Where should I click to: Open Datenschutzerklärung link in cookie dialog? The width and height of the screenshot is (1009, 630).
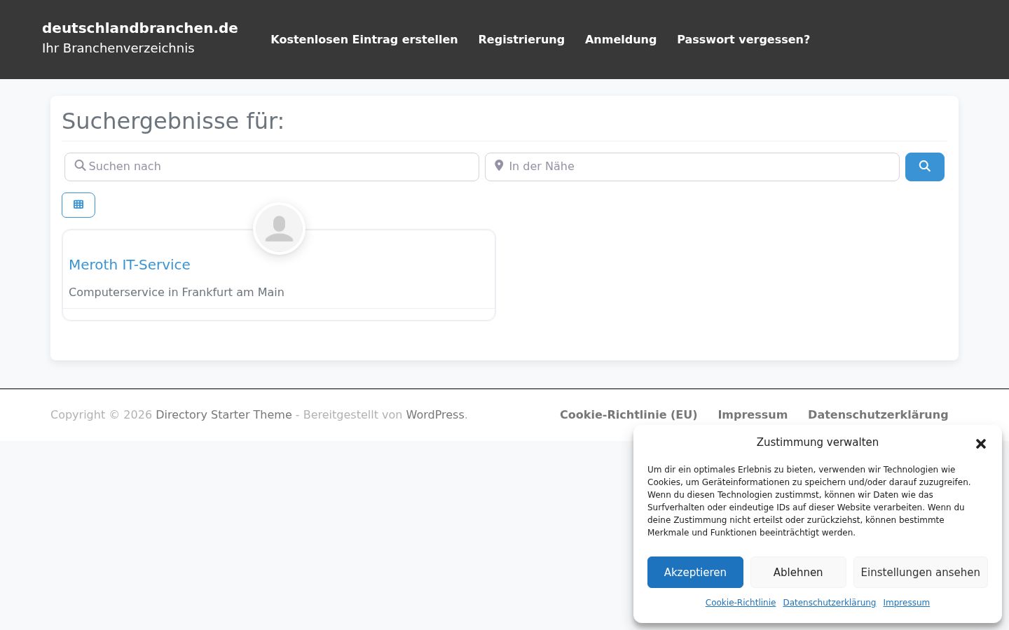pyautogui.click(x=830, y=603)
